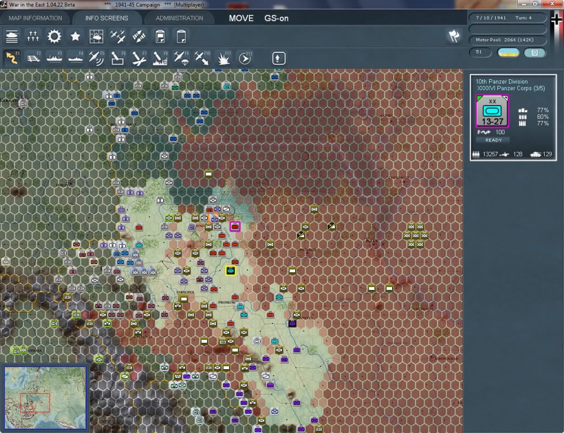This screenshot has height=433, width=564.
Task: Click the minimap in the corner
Action: 45,397
